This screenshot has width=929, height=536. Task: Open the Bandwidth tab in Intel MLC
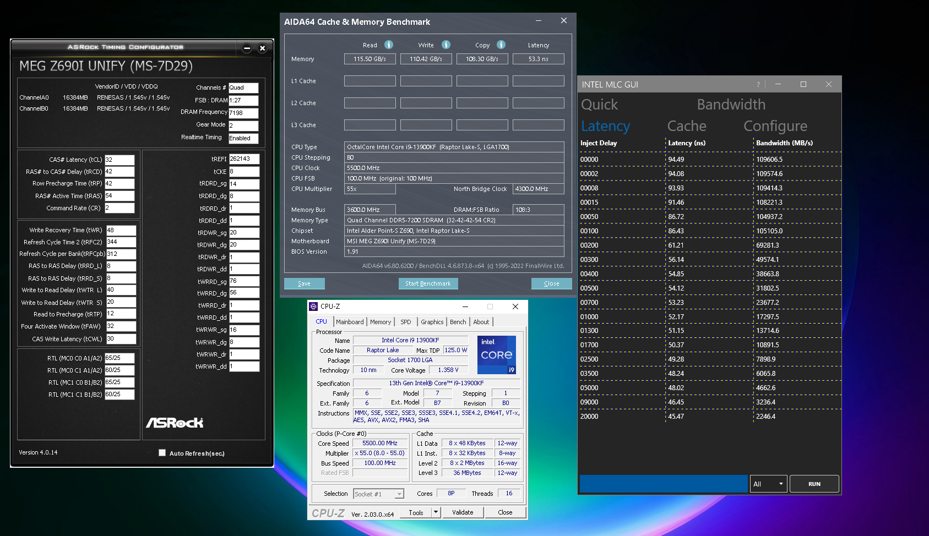(x=731, y=105)
